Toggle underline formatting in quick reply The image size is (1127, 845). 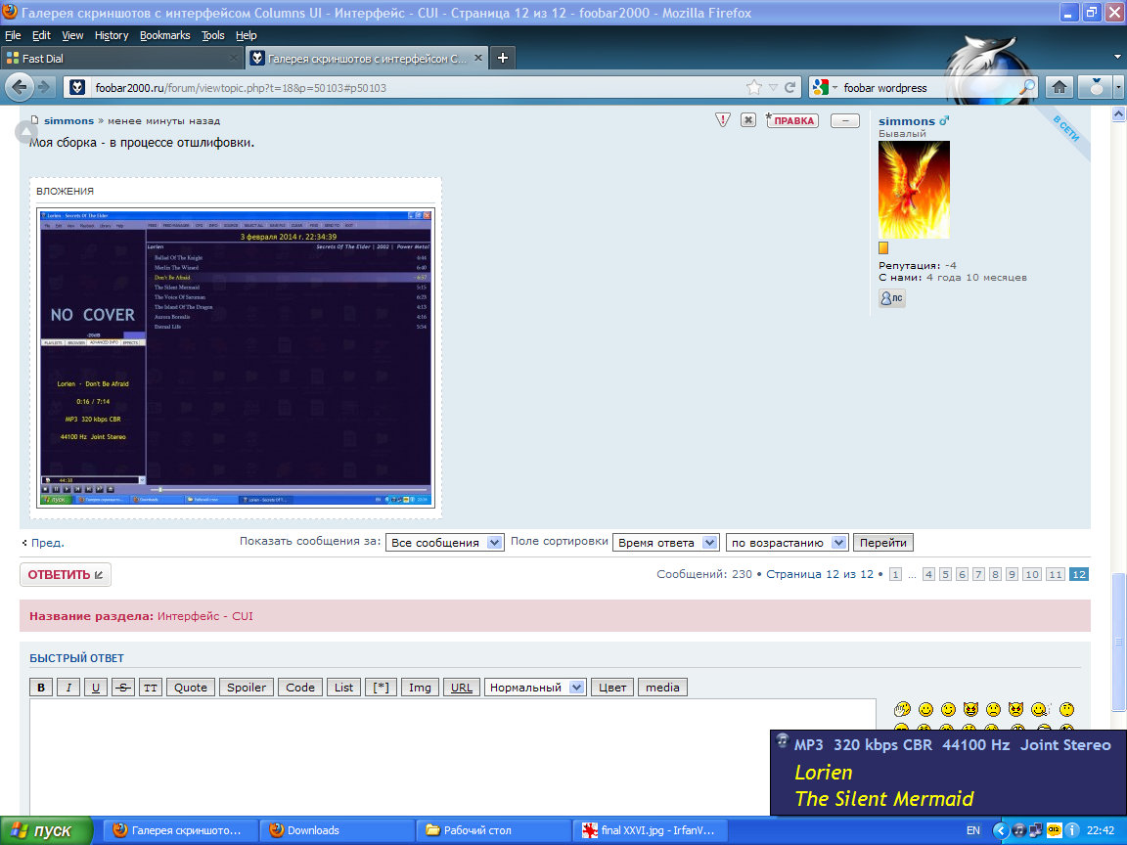click(x=96, y=688)
